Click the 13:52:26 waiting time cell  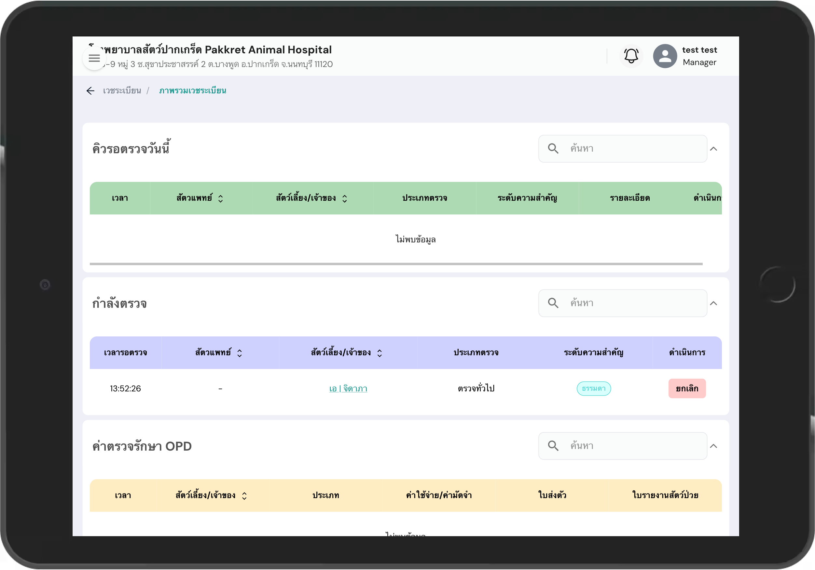pos(125,388)
